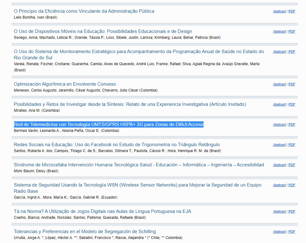View Abstract of 'Tolerancias y Preferencias' Schilling paper
The width and height of the screenshot is (306, 243).
pos(279,232)
